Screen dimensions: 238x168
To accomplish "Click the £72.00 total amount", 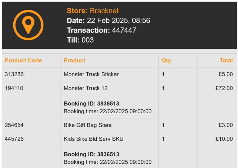I will pyautogui.click(x=224, y=88).
